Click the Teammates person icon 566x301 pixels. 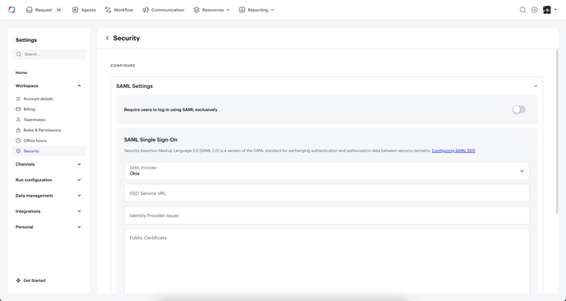(18, 119)
